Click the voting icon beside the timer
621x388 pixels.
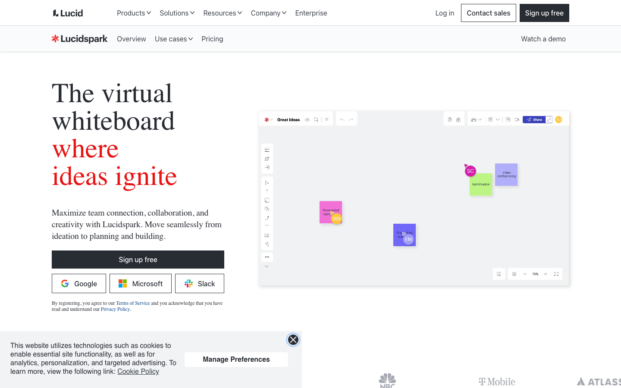pos(458,119)
